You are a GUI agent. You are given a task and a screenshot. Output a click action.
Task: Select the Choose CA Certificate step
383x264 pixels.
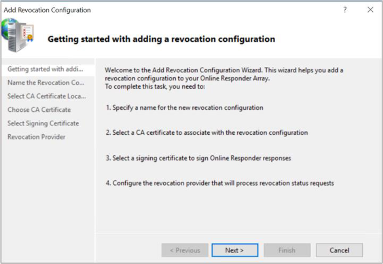point(39,110)
